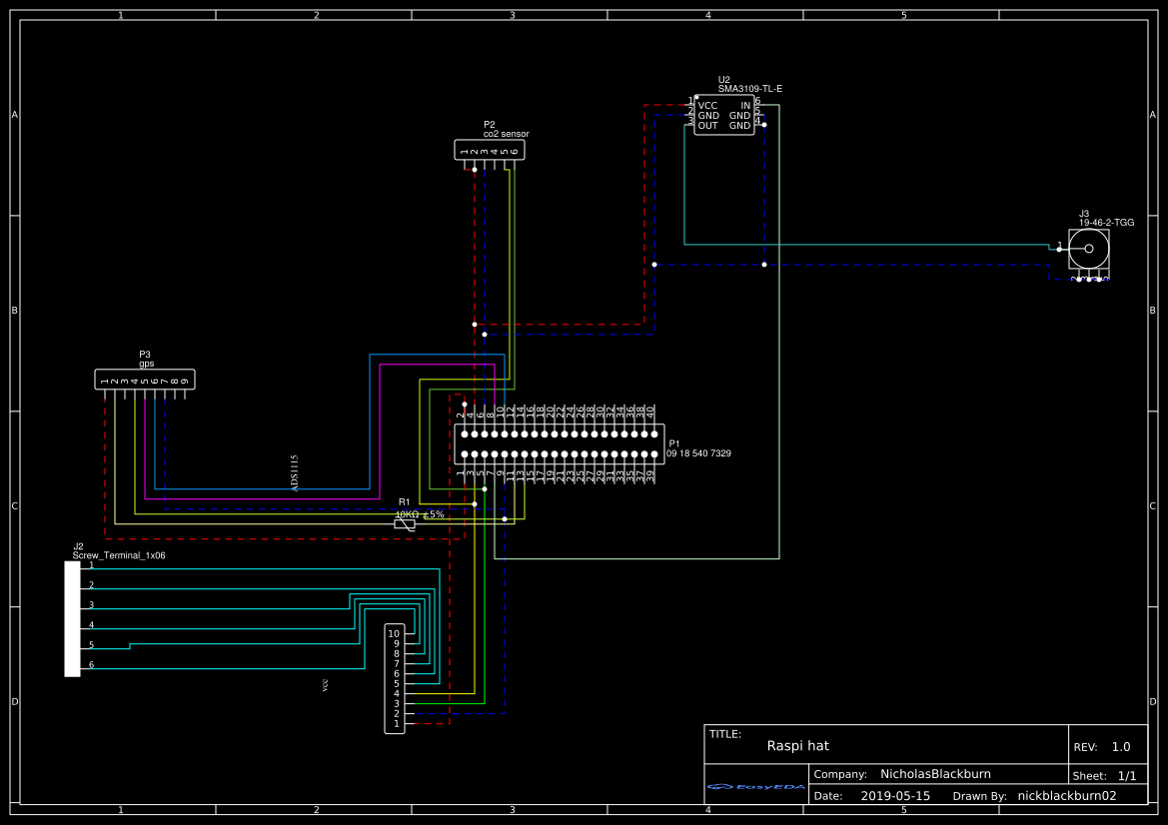Click the nickblackburn02 Drawn By text
Image resolution: width=1168 pixels, height=825 pixels.
pyautogui.click(x=1066, y=796)
